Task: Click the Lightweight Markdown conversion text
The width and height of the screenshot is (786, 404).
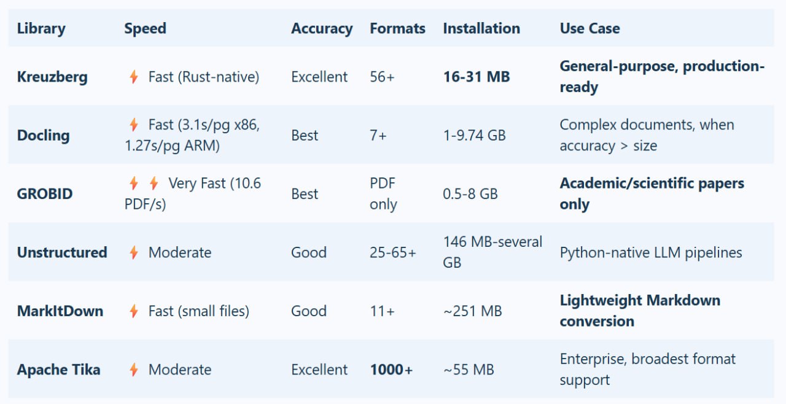Action: click(640, 311)
